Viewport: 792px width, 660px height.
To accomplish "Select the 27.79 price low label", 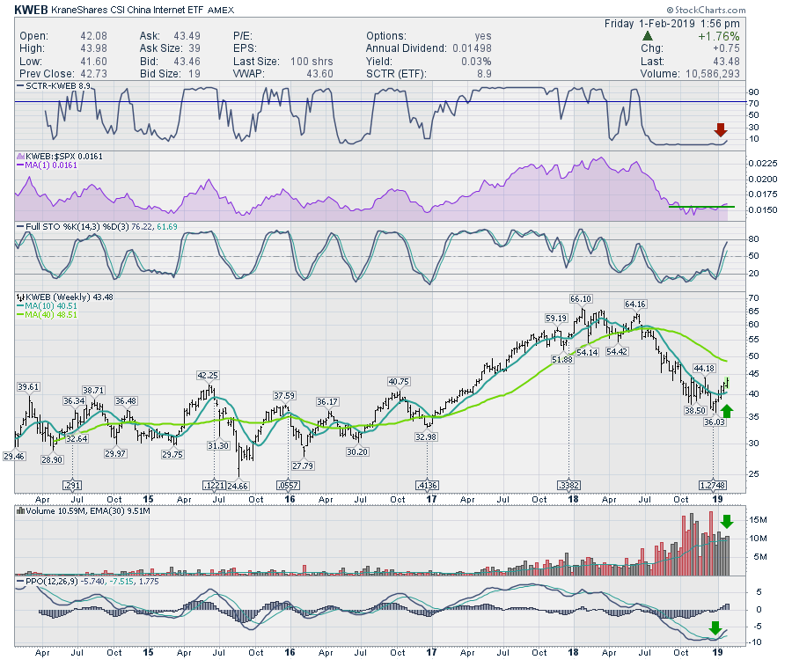I will (303, 466).
